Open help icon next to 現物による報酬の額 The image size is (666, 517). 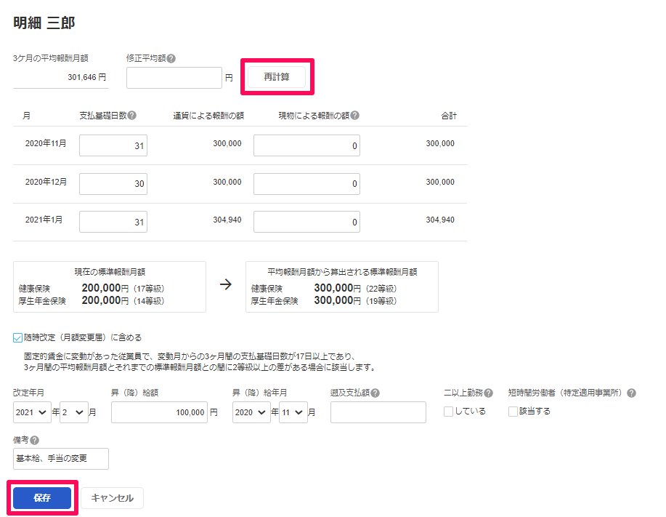(355, 115)
